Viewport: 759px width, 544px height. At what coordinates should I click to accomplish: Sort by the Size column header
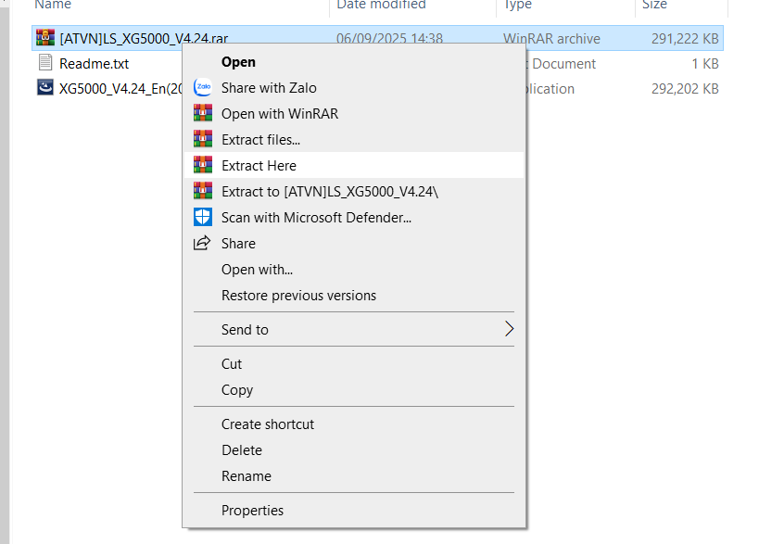pyautogui.click(x=654, y=5)
